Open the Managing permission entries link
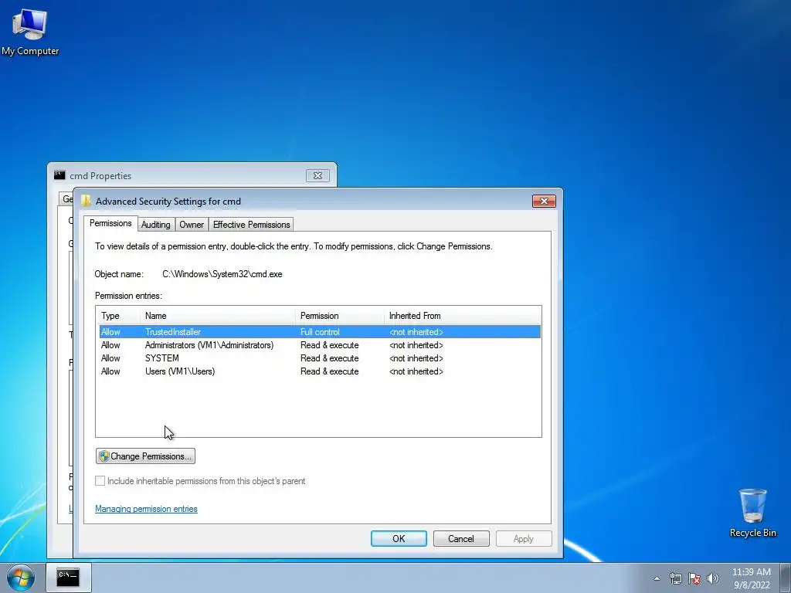This screenshot has height=593, width=791. (x=146, y=509)
